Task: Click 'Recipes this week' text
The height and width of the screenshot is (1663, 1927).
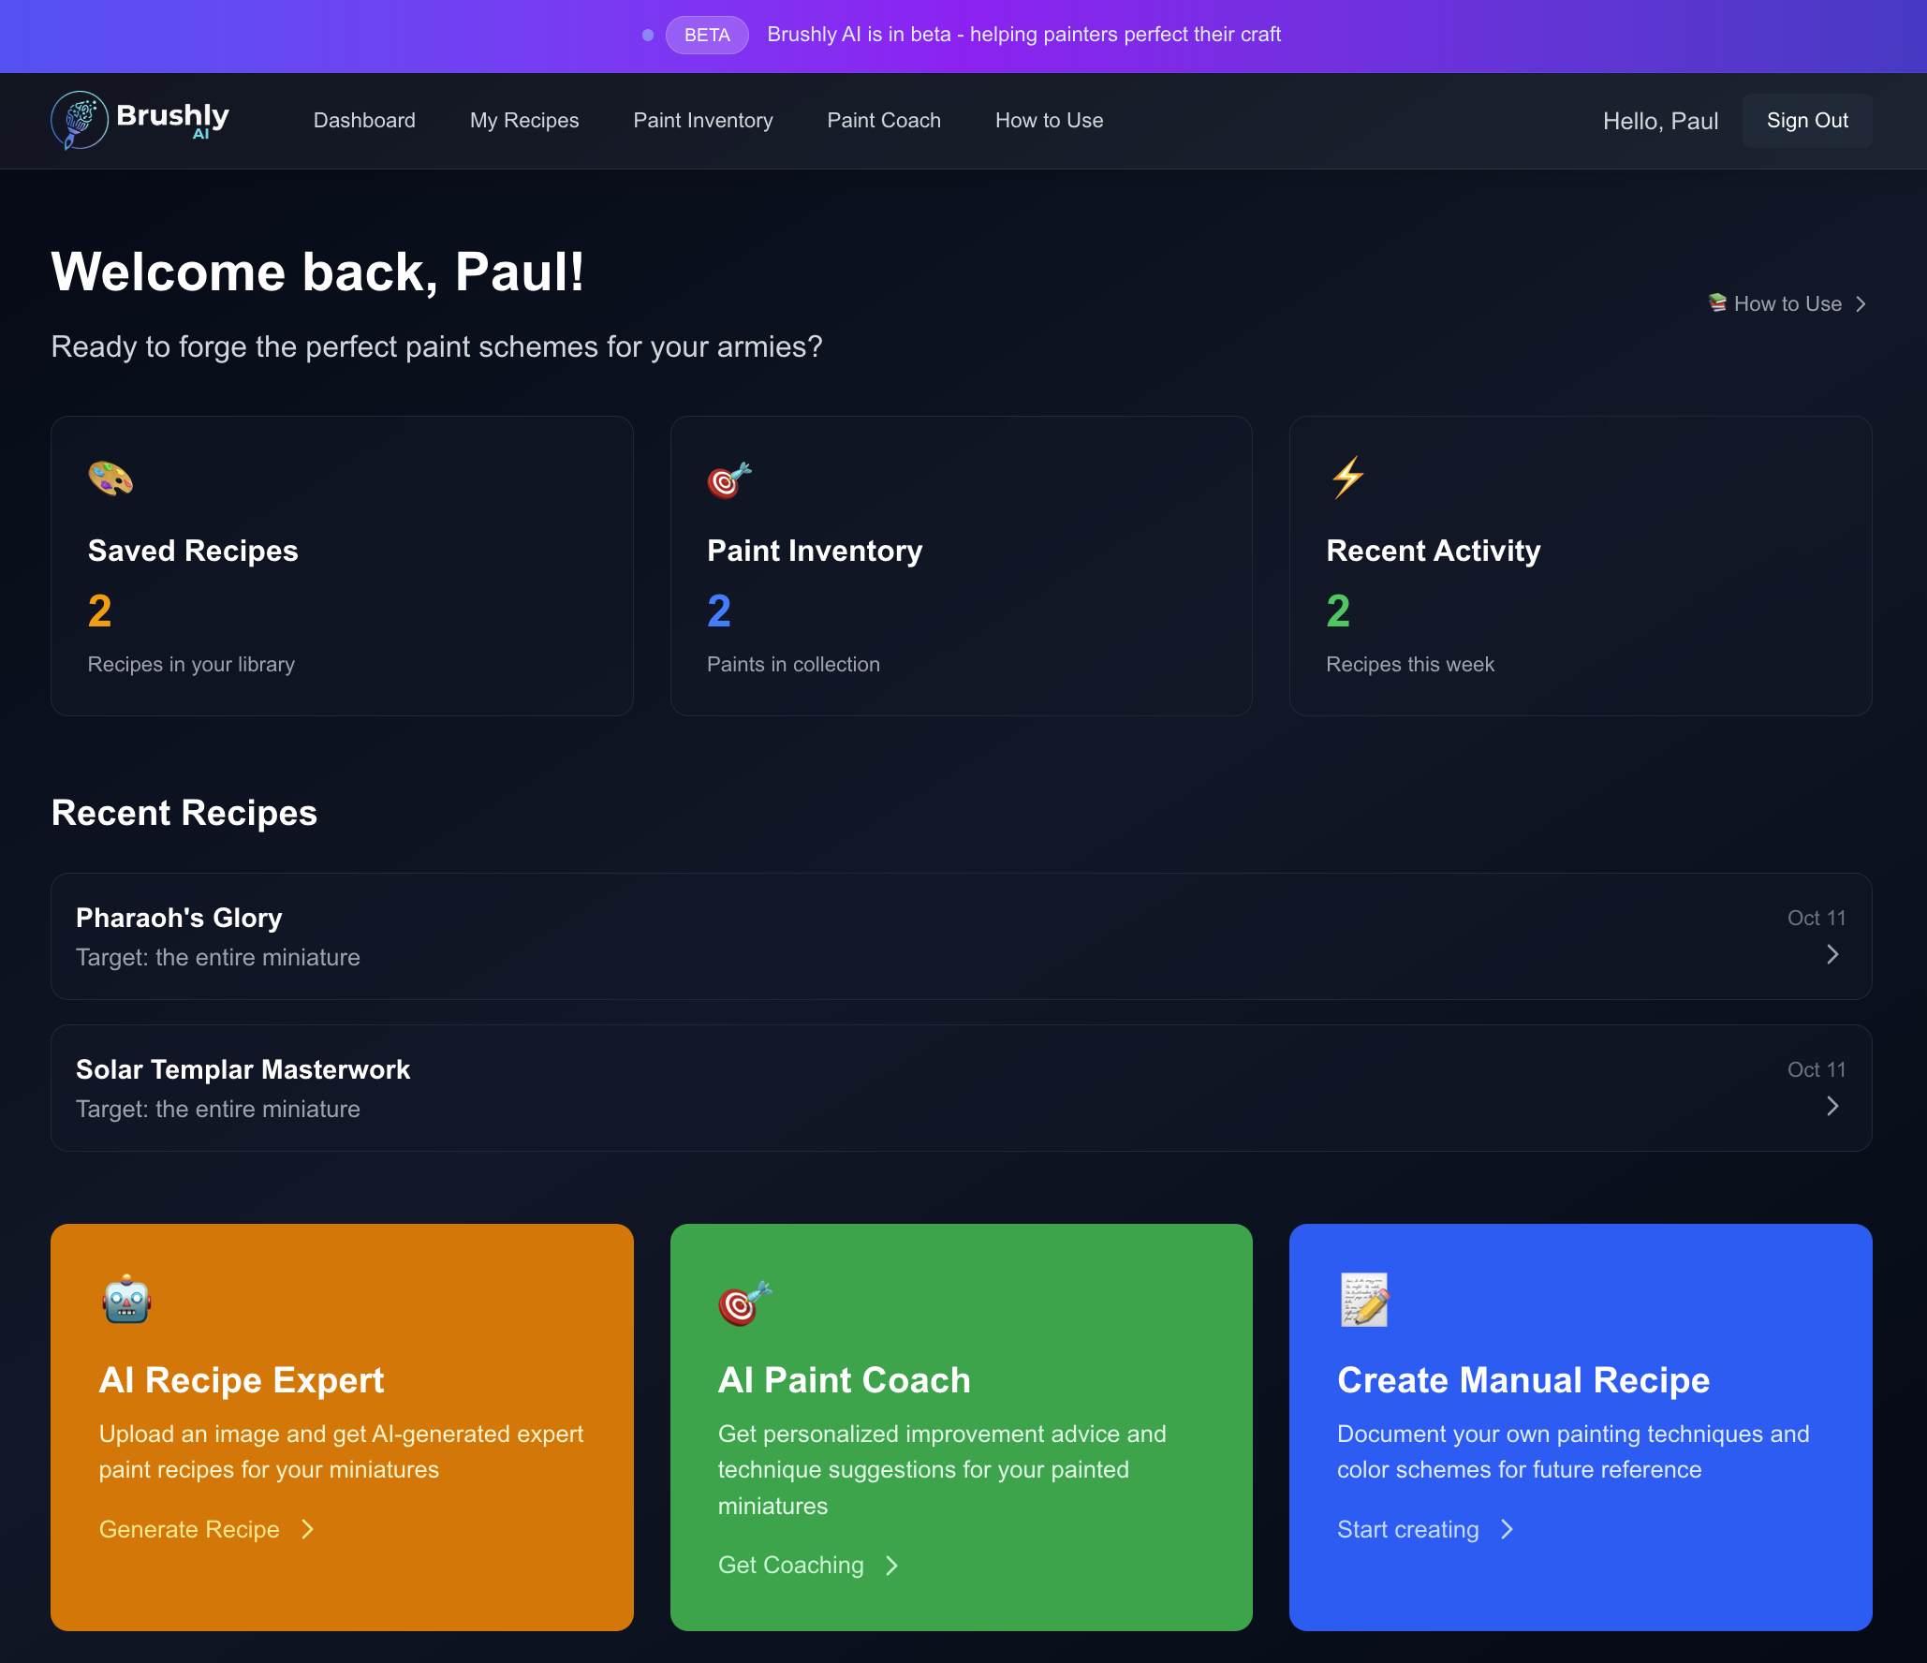Action: 1410,664
